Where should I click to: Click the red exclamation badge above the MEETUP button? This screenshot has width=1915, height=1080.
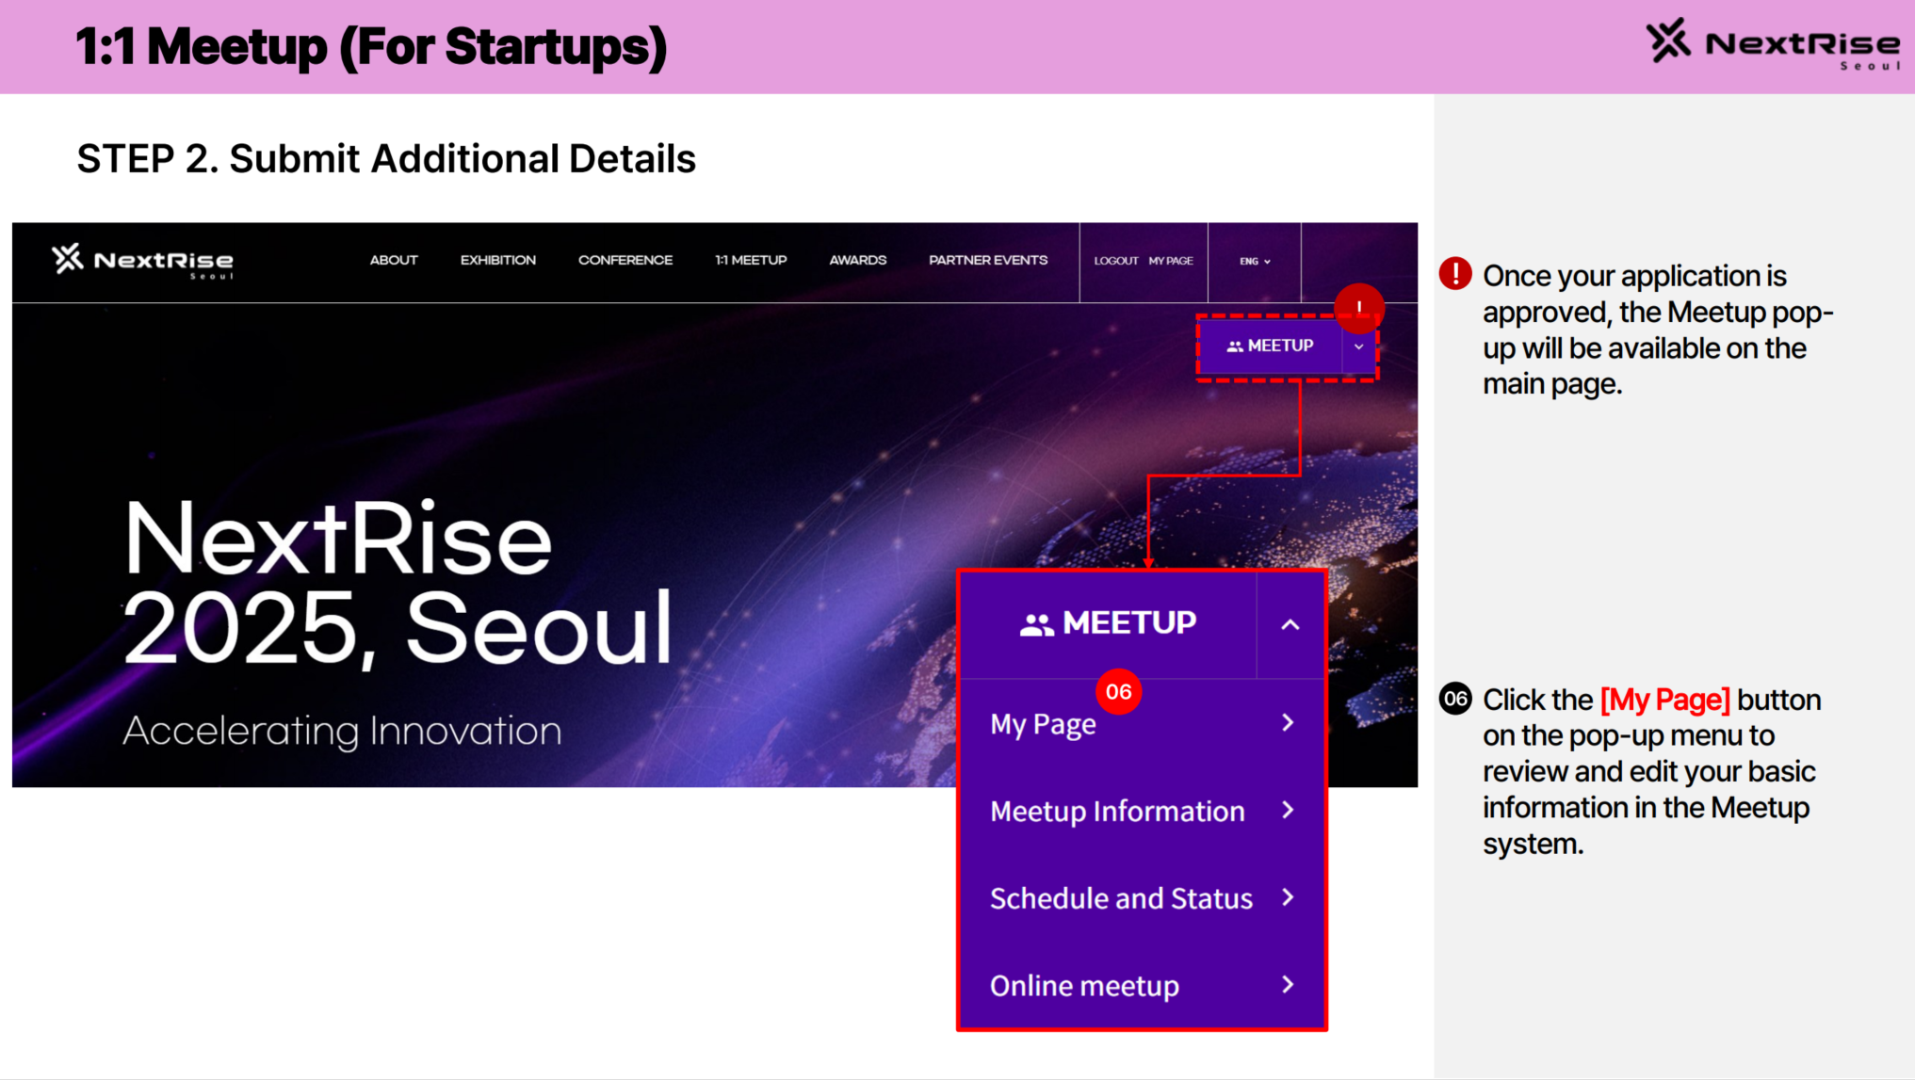[1359, 307]
